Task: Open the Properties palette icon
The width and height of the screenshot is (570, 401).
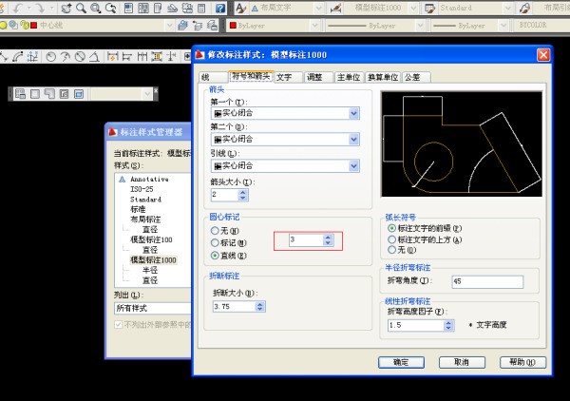Action: point(128,8)
